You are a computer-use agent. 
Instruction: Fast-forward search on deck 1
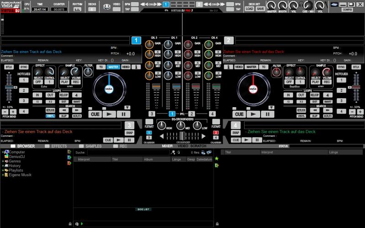77,110
